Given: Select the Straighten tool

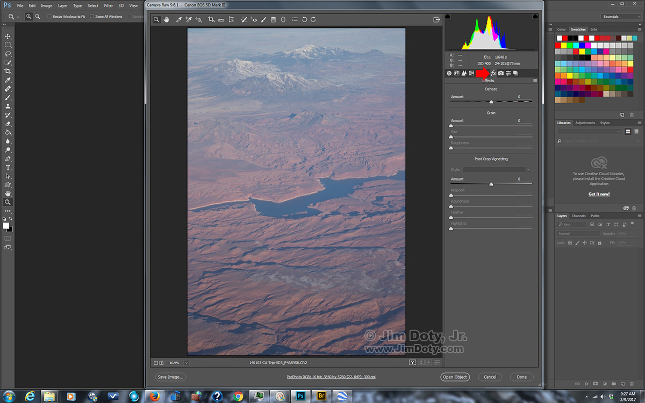Looking at the screenshot, I should 221,19.
